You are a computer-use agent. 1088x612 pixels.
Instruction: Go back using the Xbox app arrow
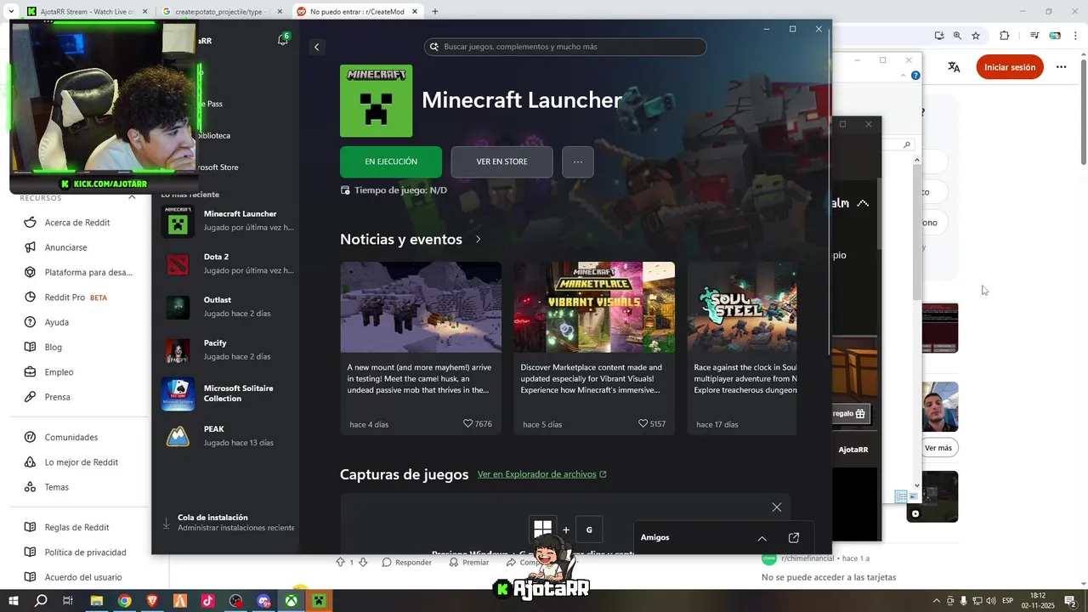pos(316,47)
